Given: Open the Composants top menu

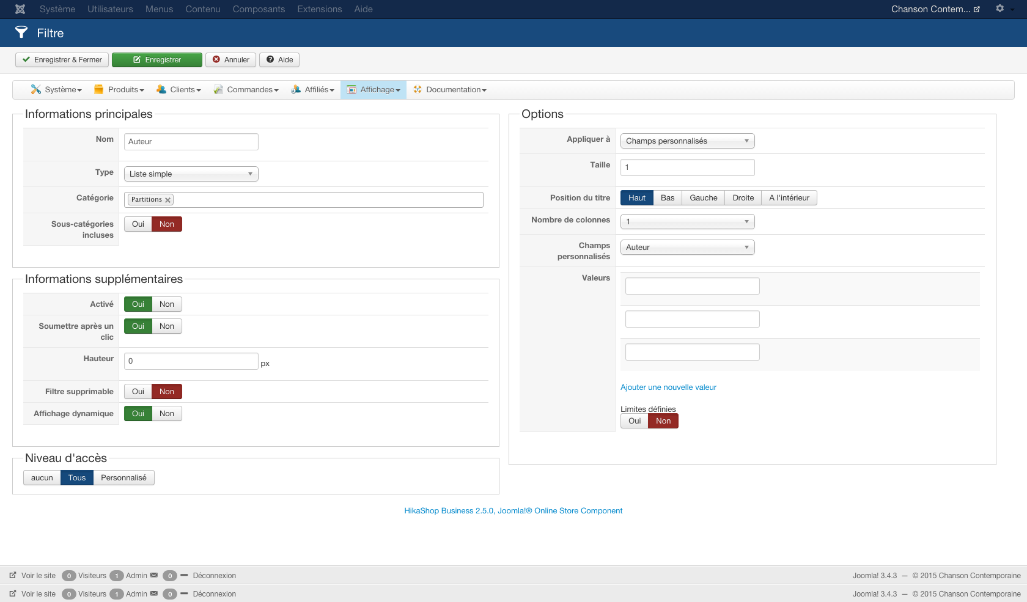Looking at the screenshot, I should tap(259, 9).
